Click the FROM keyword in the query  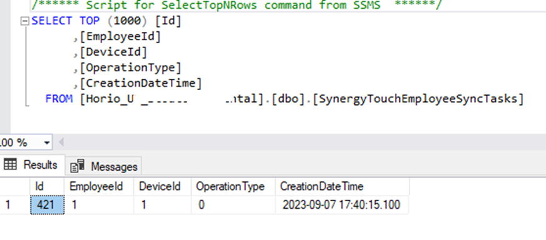(x=59, y=99)
